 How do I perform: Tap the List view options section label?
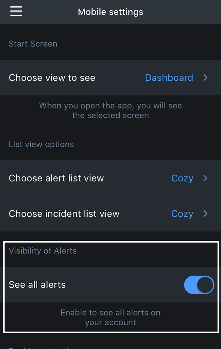[41, 144]
